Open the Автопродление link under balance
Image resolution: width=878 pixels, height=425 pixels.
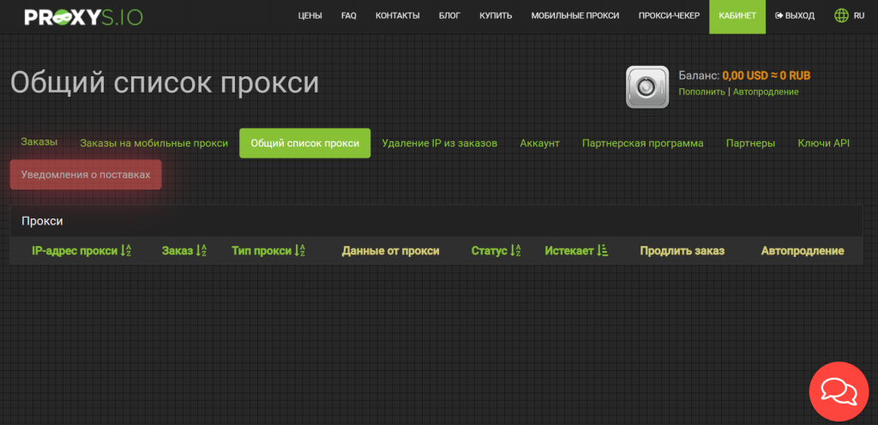pyautogui.click(x=766, y=92)
